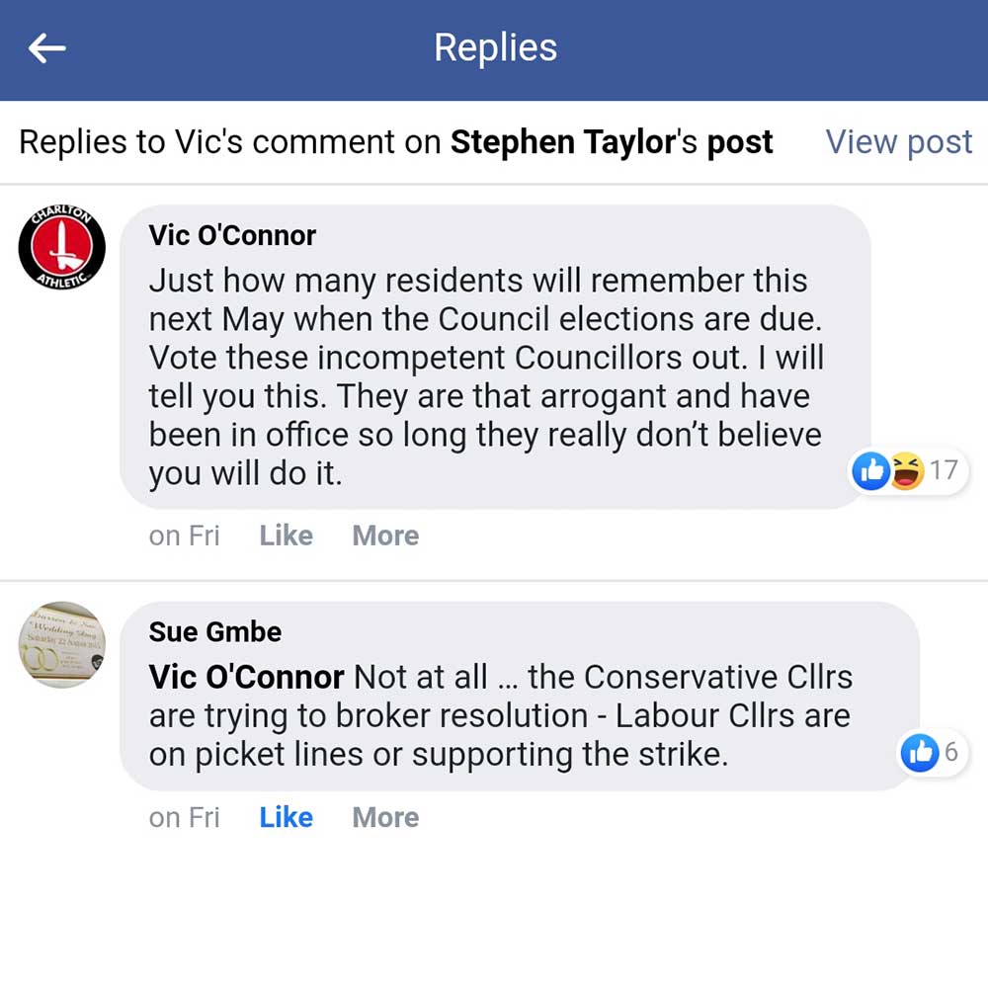Click the View post link
988x988 pixels.
(x=899, y=142)
